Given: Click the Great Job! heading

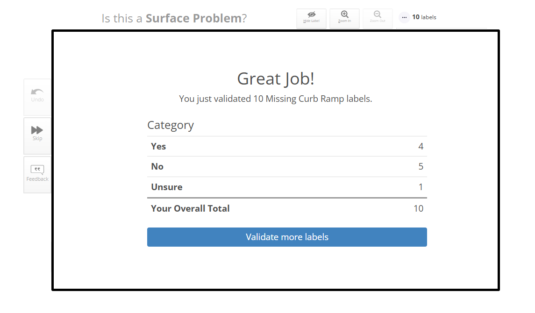Looking at the screenshot, I should (276, 78).
